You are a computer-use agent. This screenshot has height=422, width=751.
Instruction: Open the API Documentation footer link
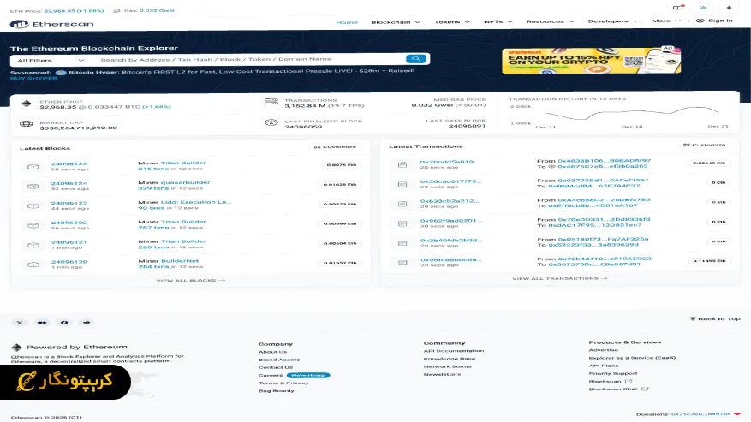pos(454,351)
